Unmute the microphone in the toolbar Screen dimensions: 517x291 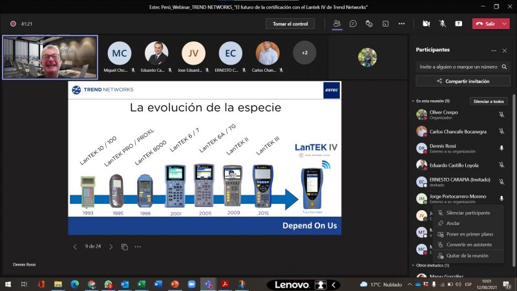pyautogui.click(x=443, y=23)
